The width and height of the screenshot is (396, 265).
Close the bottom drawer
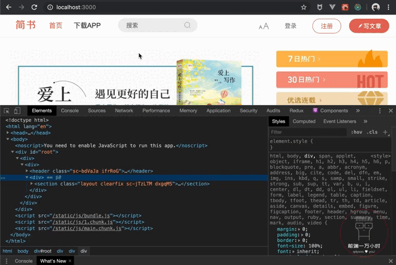[x=391, y=261]
